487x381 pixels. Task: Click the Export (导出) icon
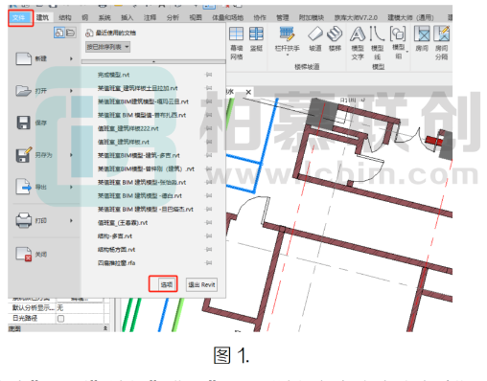point(24,187)
